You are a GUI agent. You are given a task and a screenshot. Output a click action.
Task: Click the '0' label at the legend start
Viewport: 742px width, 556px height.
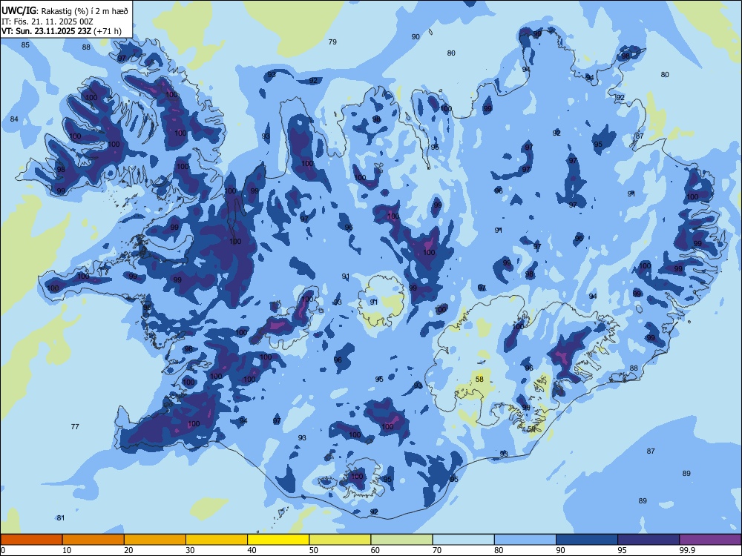pos(3,550)
